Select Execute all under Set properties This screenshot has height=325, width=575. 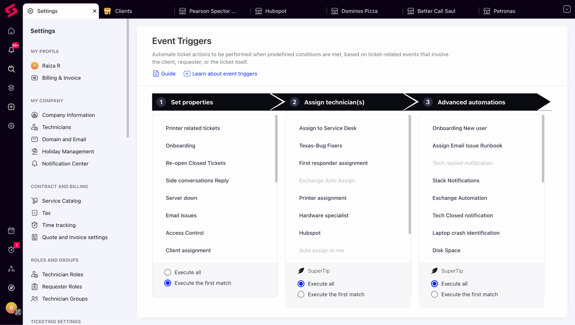(168, 272)
